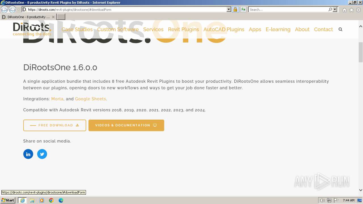
Task: Click the DiRoots logo in the header
Action: [32, 29]
